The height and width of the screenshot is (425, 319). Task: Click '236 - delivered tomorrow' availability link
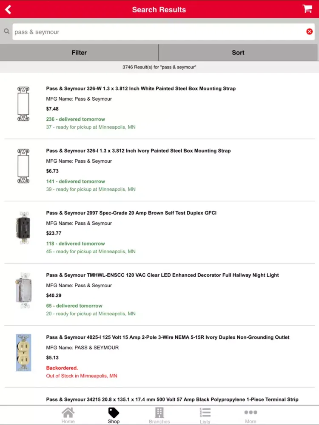click(x=75, y=119)
